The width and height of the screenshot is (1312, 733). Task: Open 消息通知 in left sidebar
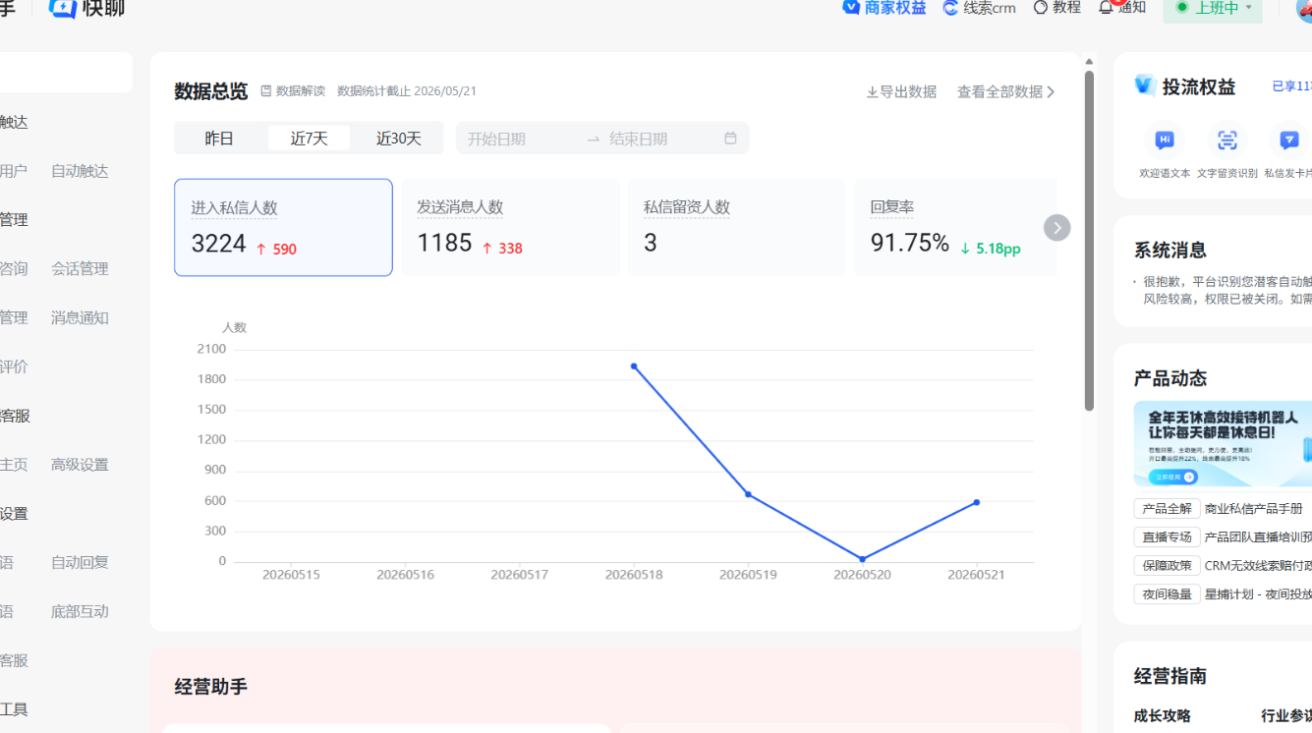(x=80, y=317)
